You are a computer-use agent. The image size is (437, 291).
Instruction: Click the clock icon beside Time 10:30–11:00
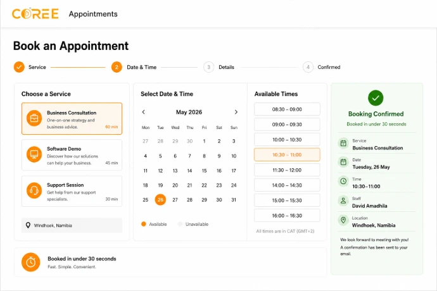(343, 182)
